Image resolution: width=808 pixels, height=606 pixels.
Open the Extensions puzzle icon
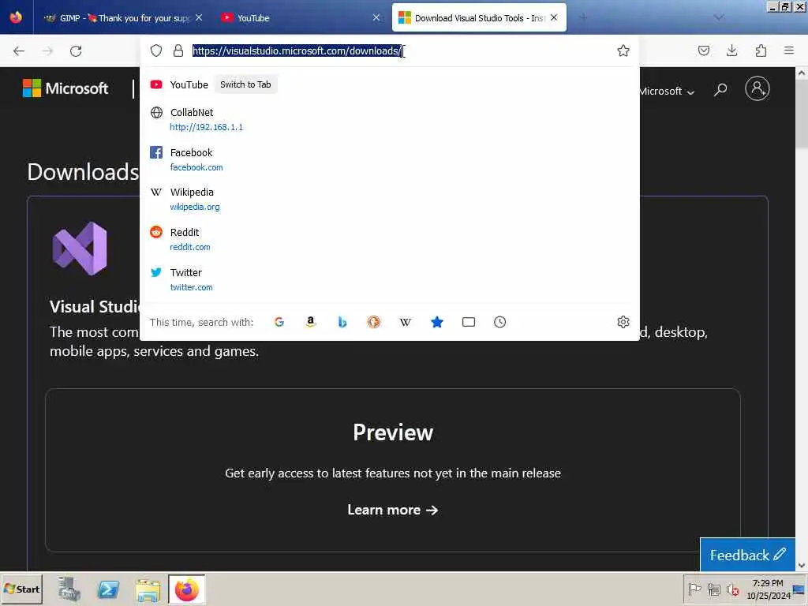pyautogui.click(x=761, y=50)
